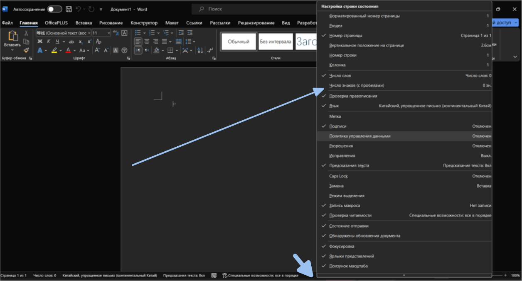The width and height of the screenshot is (522, 281).
Task: Apply underline (Ч) formatting
Action: point(57,41)
